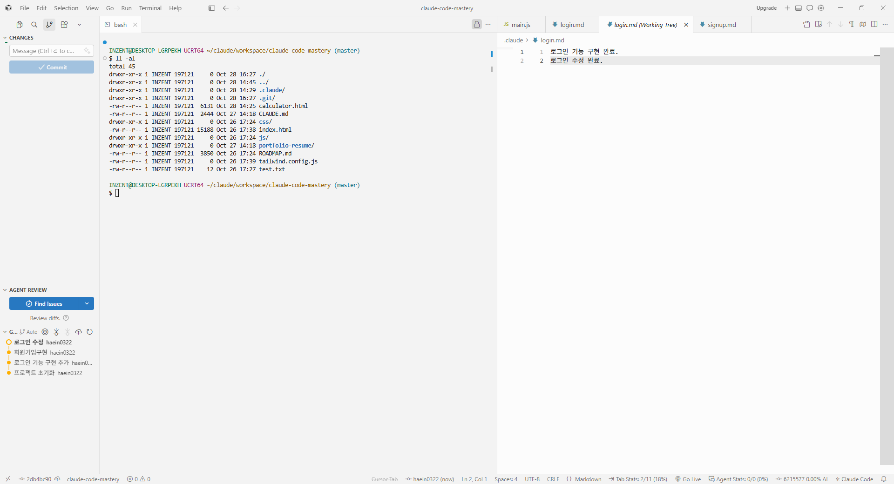Image resolution: width=894 pixels, height=484 pixels.
Task: Publish branch cloud upload icon
Action: click(79, 332)
